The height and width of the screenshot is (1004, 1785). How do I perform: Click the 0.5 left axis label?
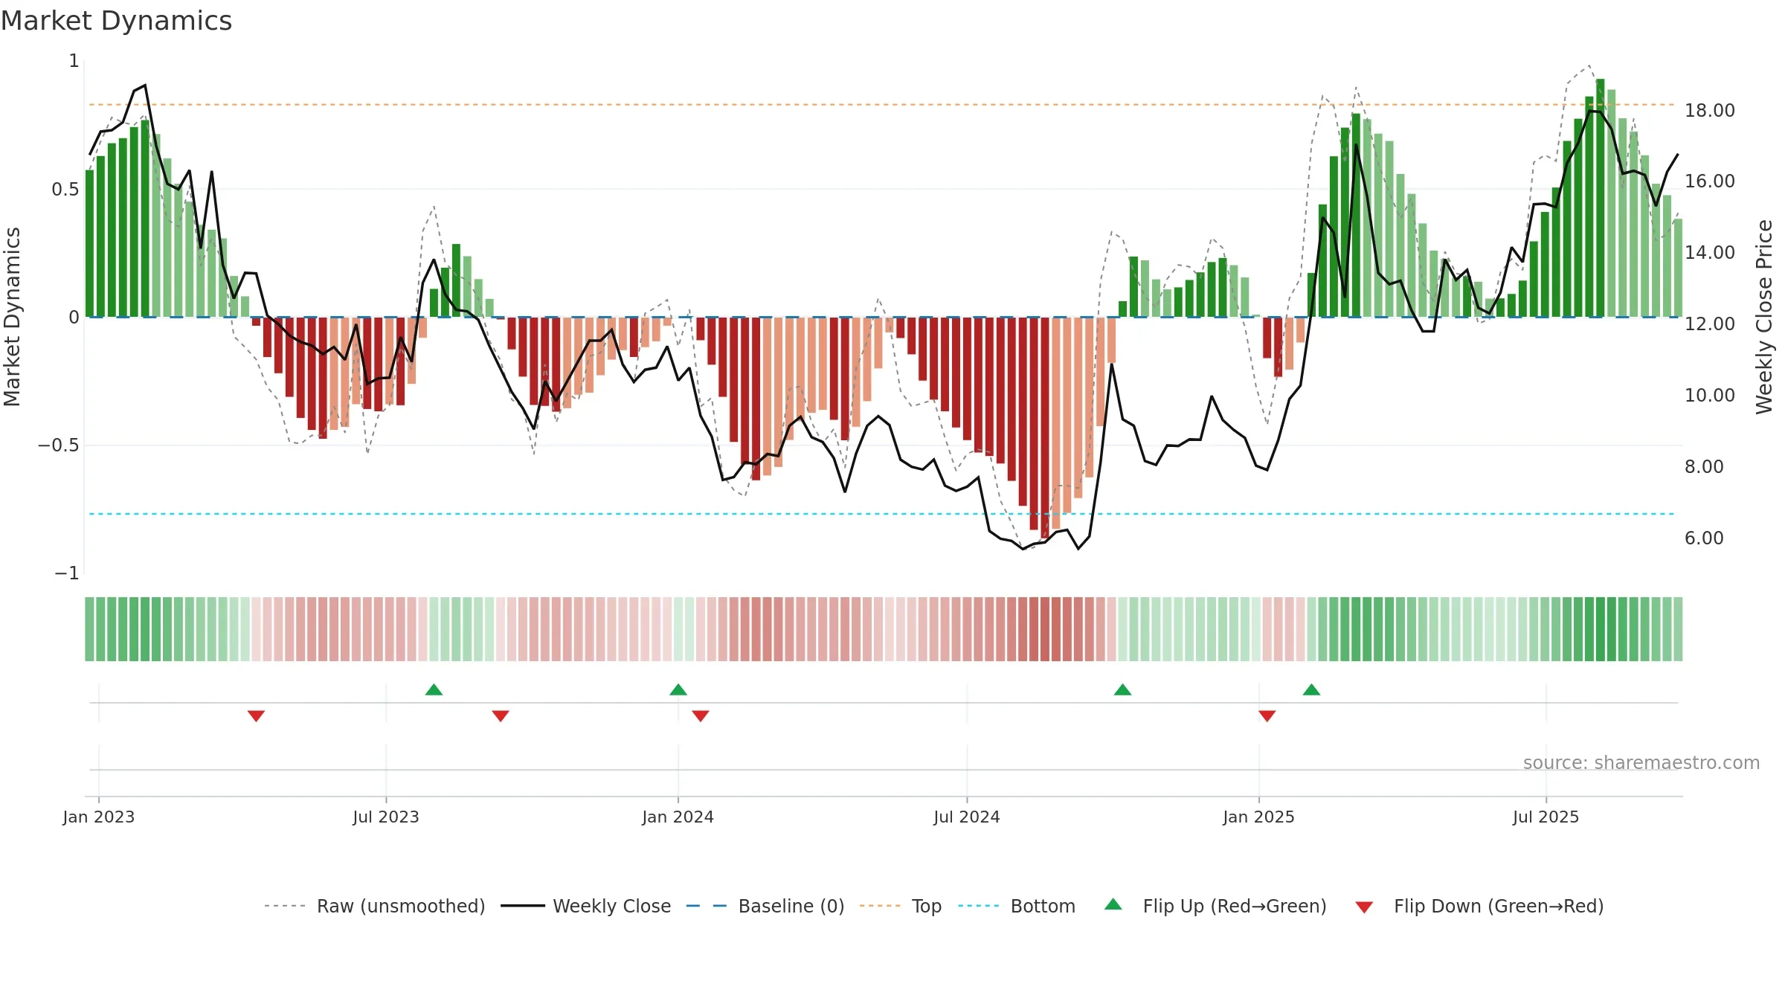(x=65, y=189)
